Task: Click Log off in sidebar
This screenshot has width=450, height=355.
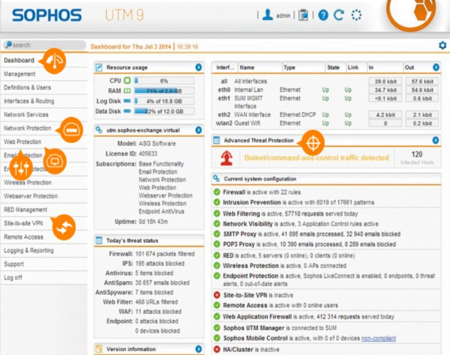Action: pos(13,277)
